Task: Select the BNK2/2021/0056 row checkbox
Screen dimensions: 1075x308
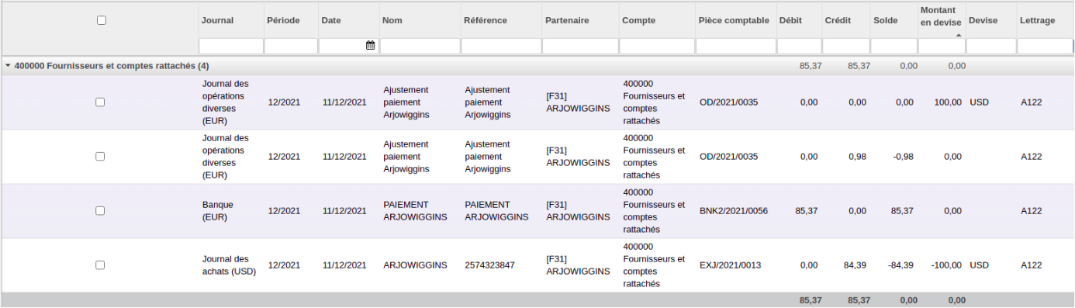Action: (100, 210)
